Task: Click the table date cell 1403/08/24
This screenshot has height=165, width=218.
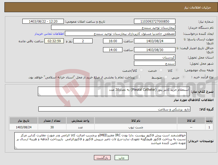Action: tap(24, 127)
